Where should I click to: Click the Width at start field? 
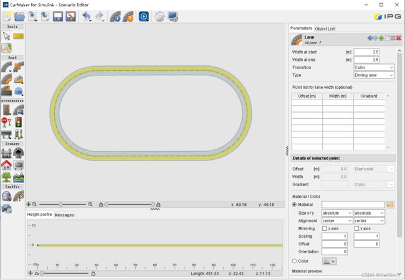[366, 52]
